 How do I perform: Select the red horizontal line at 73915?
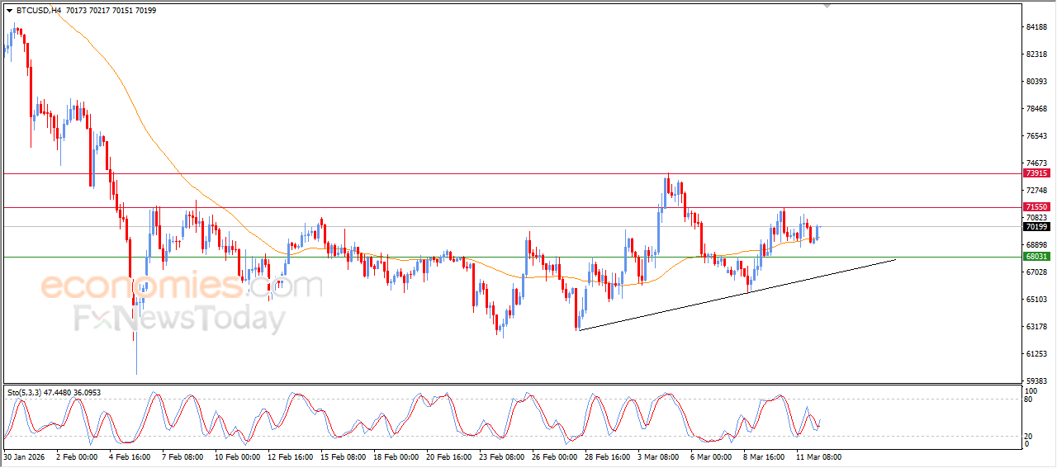(512, 173)
